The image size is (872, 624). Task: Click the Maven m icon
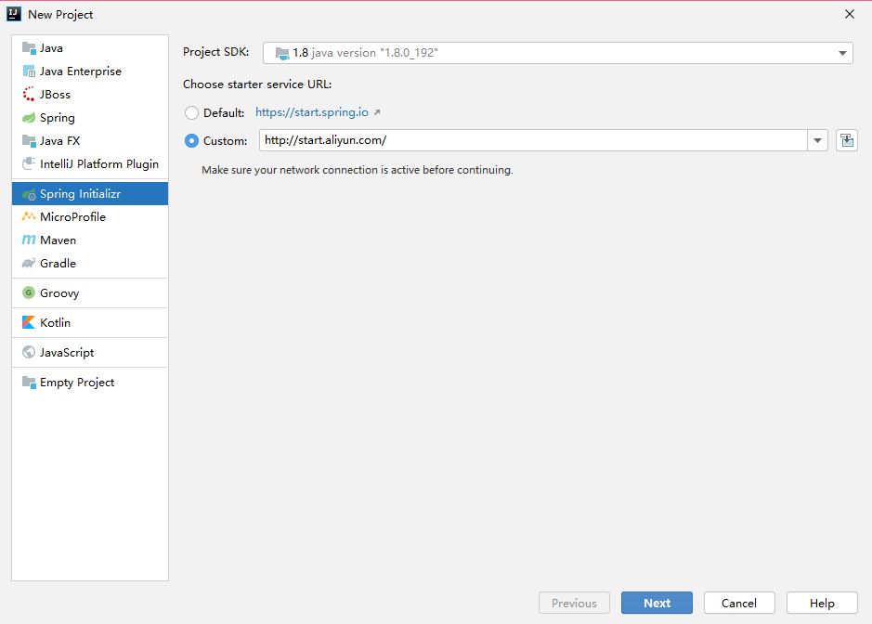29,240
